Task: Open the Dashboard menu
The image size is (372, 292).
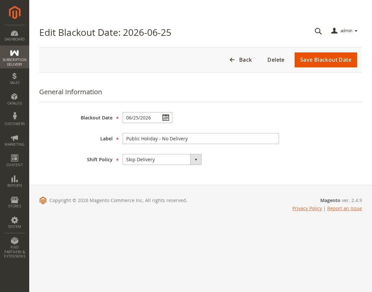Action: 15,36
